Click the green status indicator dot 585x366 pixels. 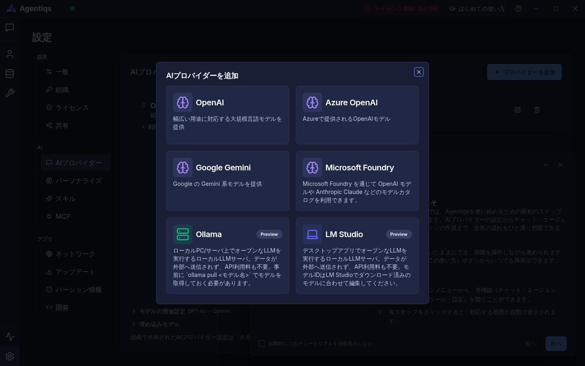[x=72, y=9]
